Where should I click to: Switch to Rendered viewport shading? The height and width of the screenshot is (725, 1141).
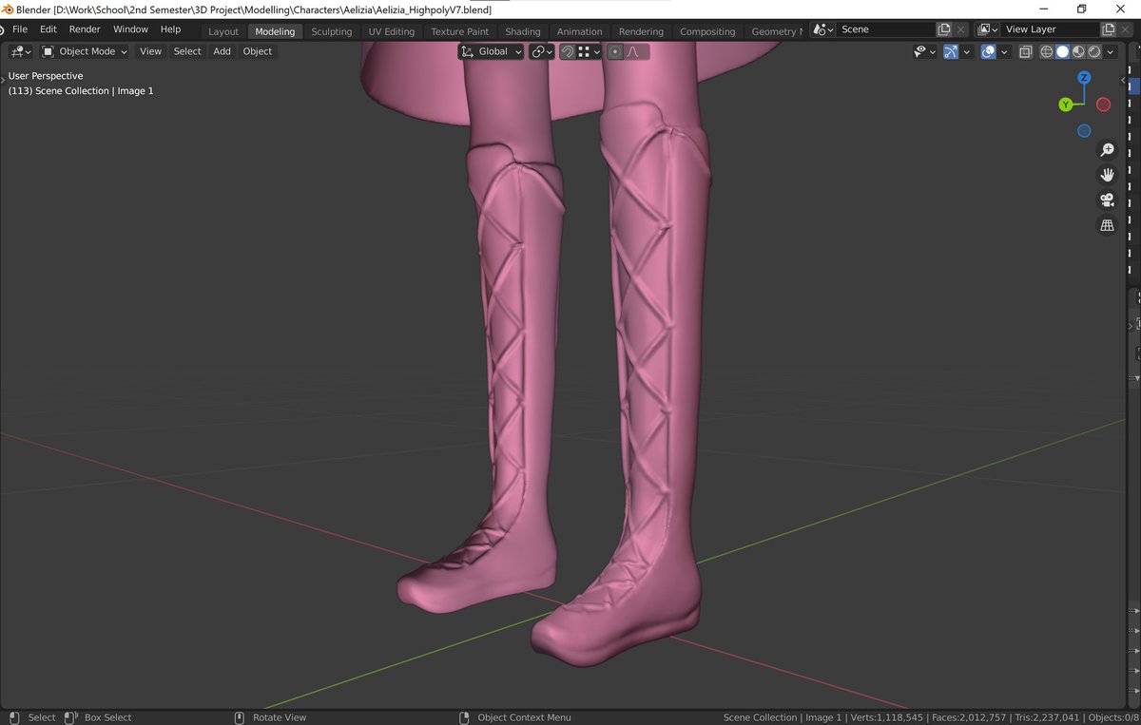(x=1095, y=51)
